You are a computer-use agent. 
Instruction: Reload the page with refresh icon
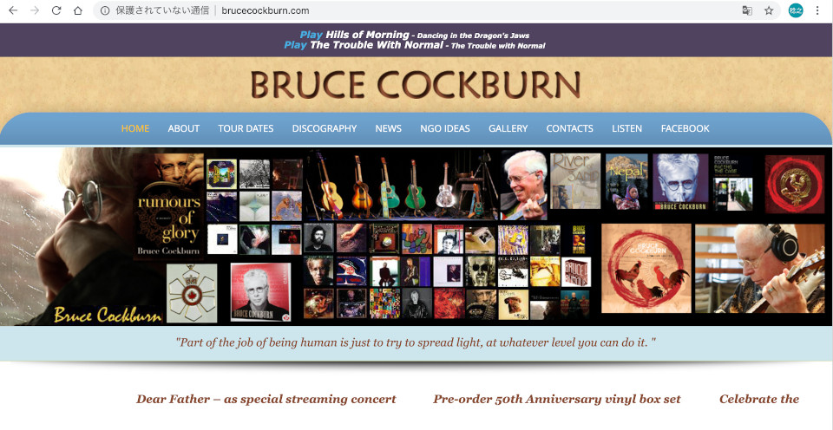click(x=56, y=10)
